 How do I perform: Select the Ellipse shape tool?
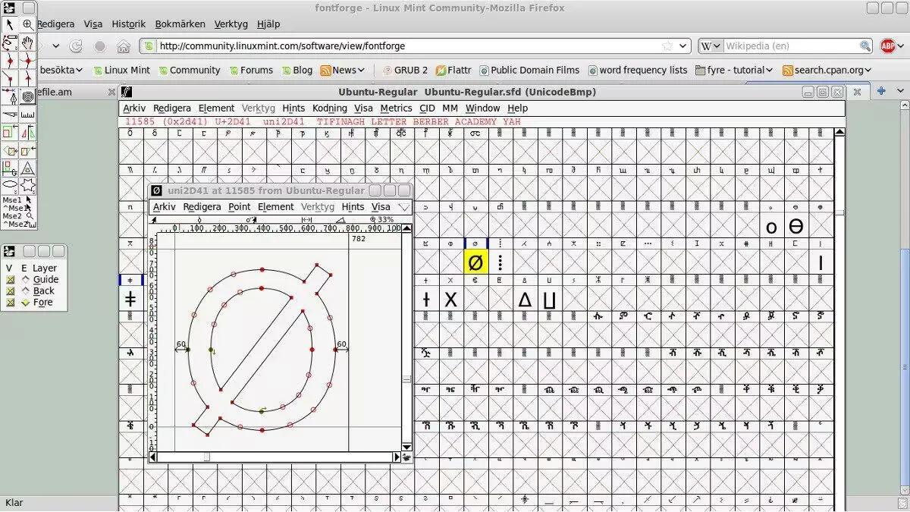(x=10, y=186)
